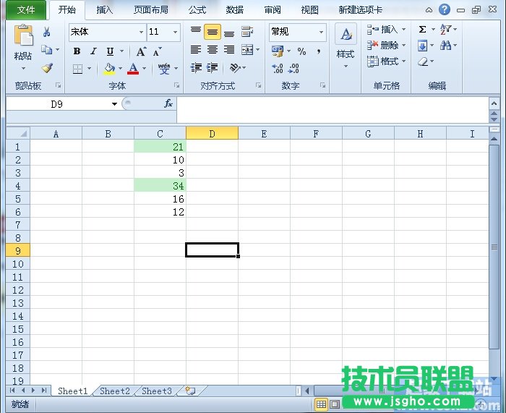This screenshot has width=506, height=413.
Task: Click the Merge and Center icon
Action: (x=247, y=50)
